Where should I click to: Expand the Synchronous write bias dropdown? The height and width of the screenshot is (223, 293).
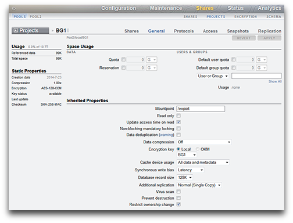[191, 170]
